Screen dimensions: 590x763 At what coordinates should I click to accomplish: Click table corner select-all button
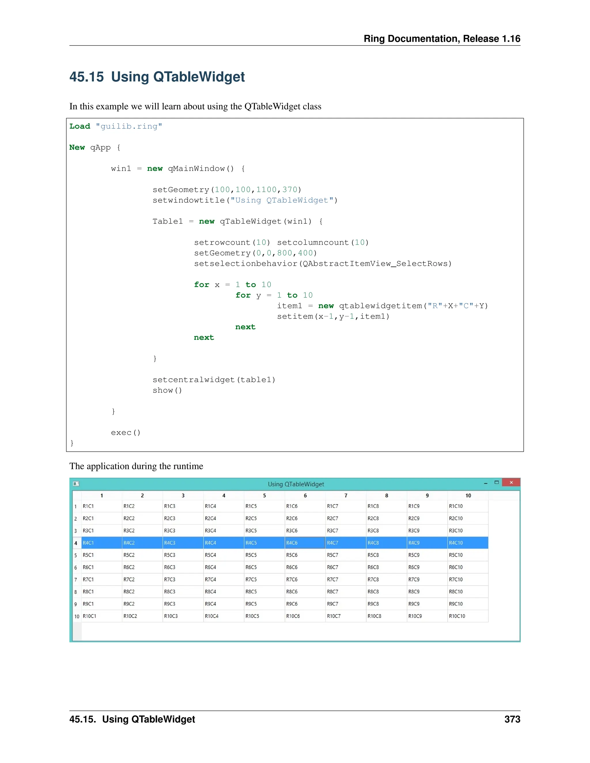pyautogui.click(x=77, y=496)
